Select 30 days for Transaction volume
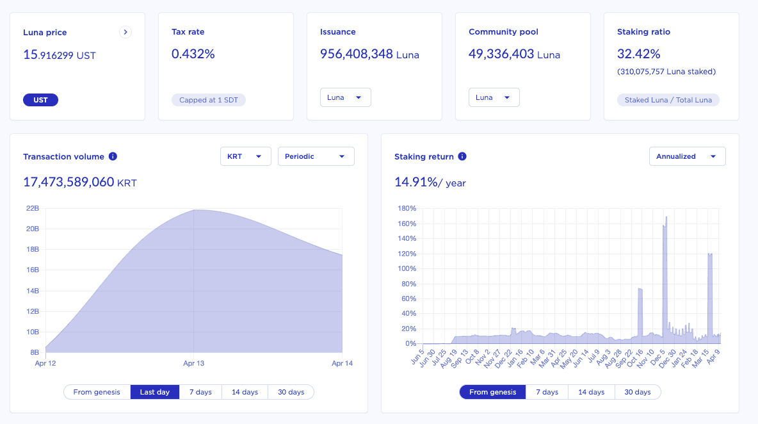758x424 pixels. [x=291, y=392]
